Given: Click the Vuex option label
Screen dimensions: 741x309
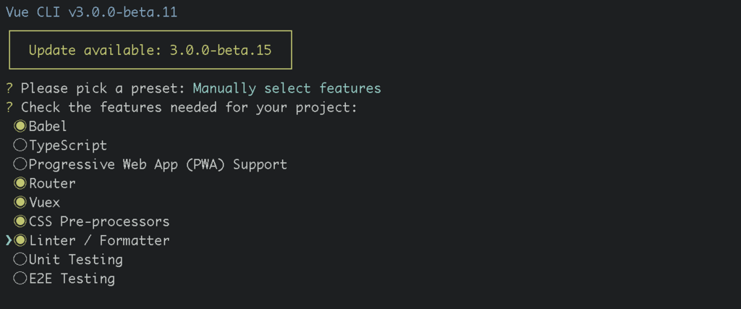Looking at the screenshot, I should (x=44, y=202).
